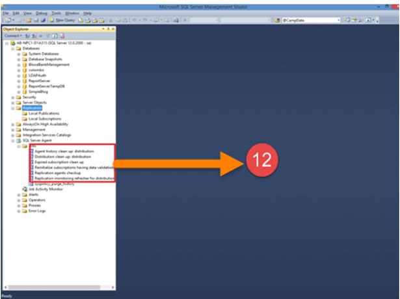
Task: Open the @CampDate find combo box
Action: 311,20
